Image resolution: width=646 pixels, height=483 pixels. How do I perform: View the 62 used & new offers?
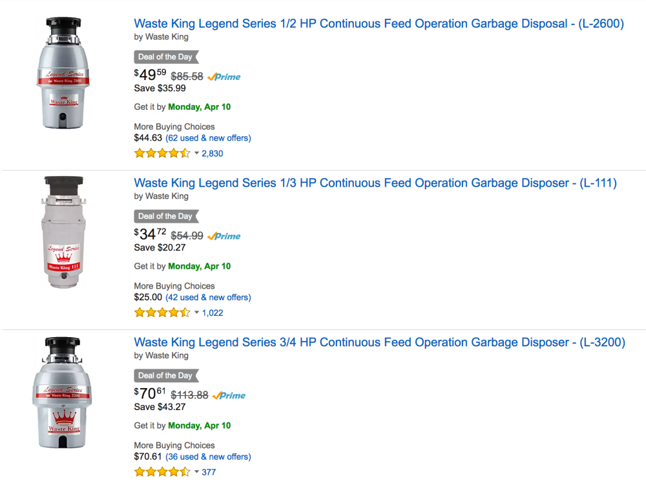[208, 138]
